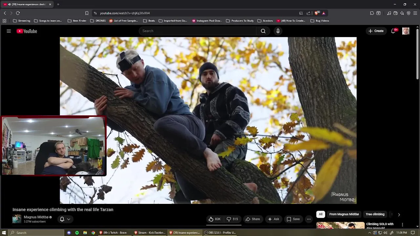Click the Create button
The width and height of the screenshot is (420, 236).
376,31
